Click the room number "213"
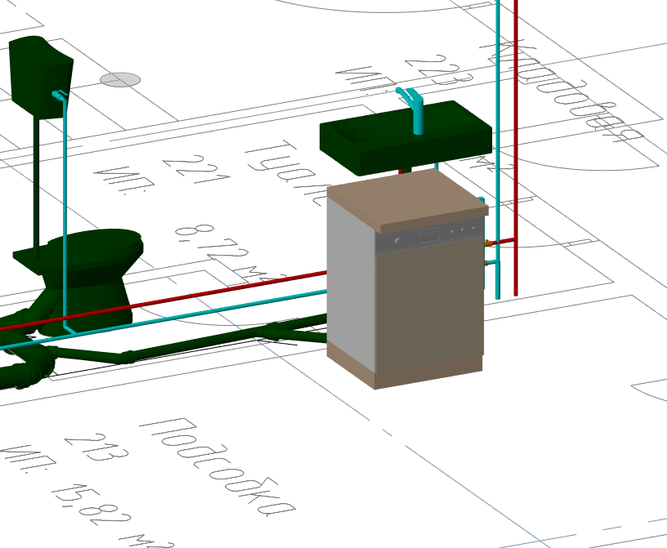Screen dimensions: 667x548 [96, 447]
